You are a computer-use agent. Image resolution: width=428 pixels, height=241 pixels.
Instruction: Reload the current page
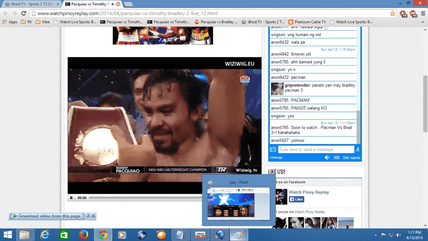24,13
